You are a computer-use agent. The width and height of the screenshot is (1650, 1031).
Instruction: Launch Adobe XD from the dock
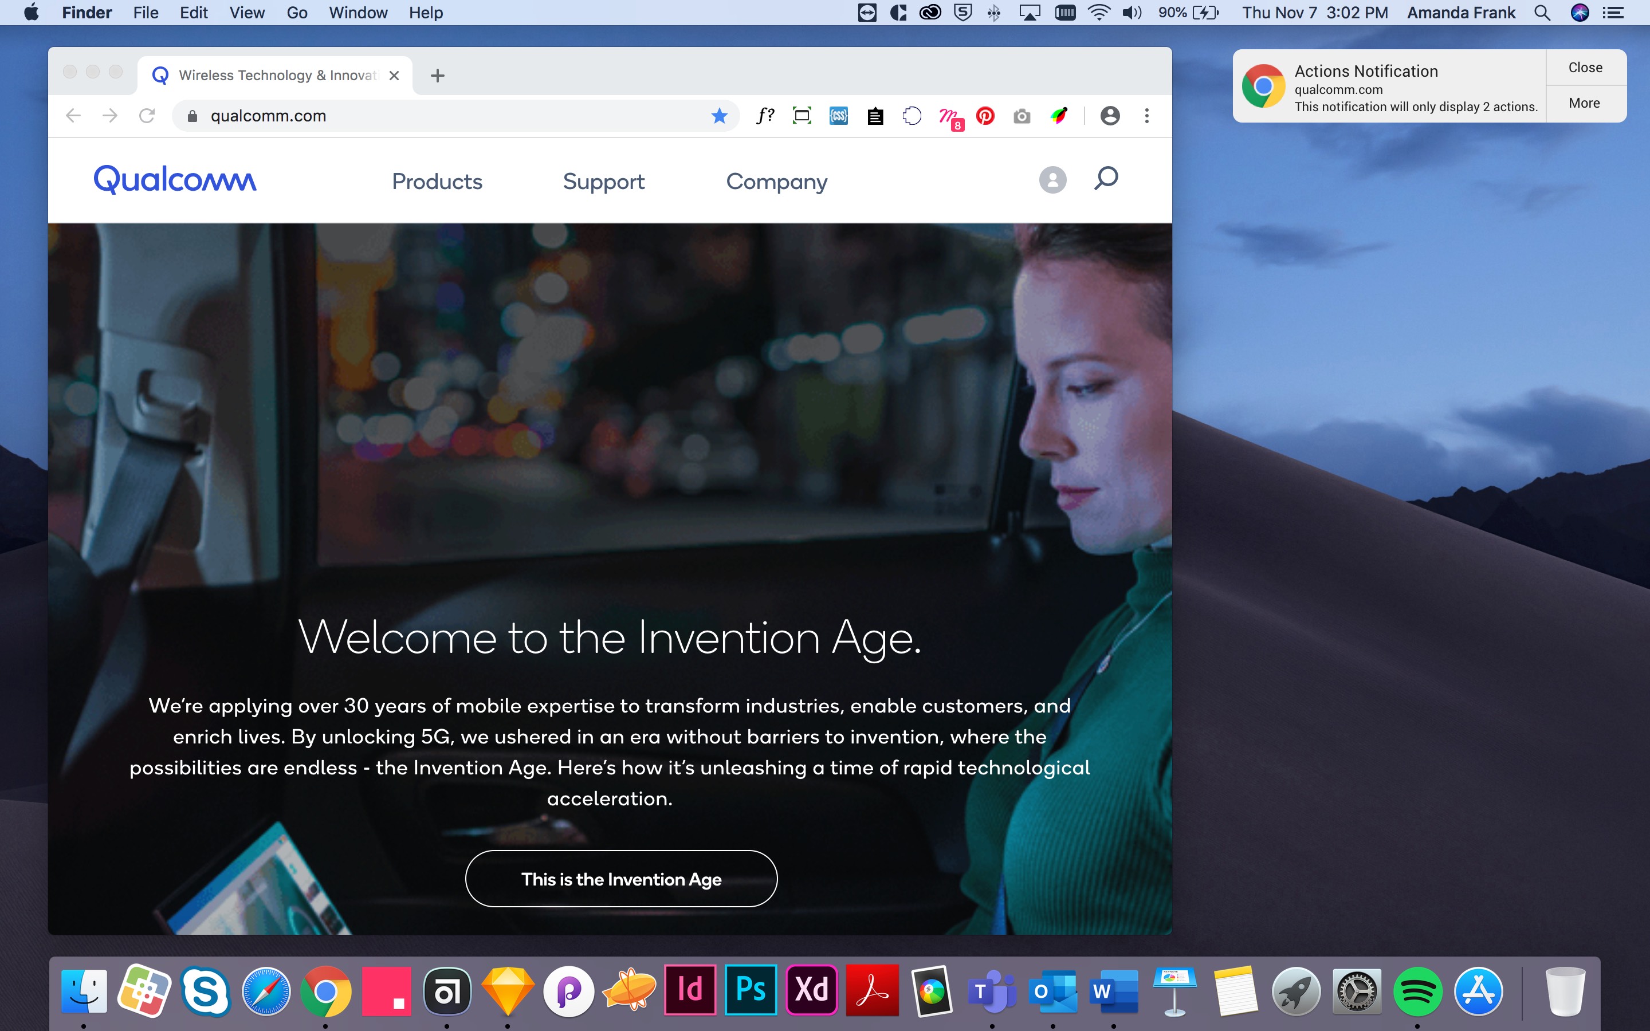pyautogui.click(x=811, y=989)
